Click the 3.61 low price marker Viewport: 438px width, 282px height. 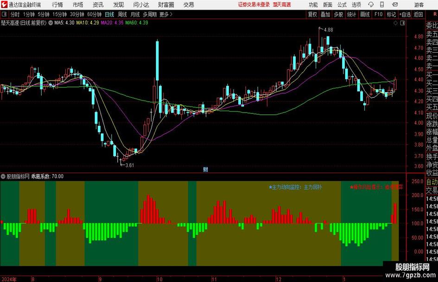tap(129, 165)
